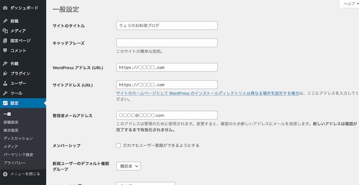Go to 一般 settings submenu
359x185 pixels.
7,114
